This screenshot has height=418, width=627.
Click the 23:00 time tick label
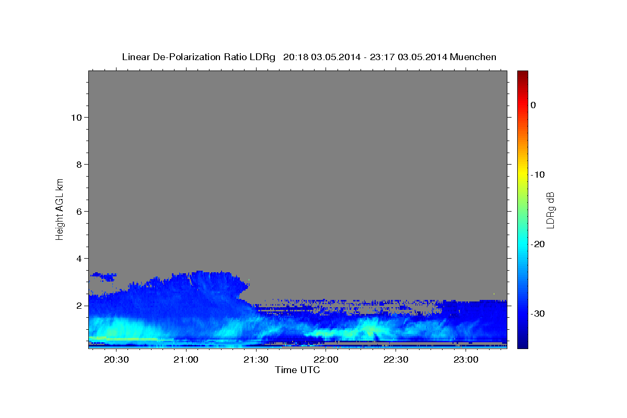click(x=466, y=360)
